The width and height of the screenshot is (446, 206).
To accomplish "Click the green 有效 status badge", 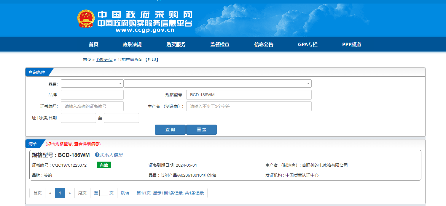I will [104, 165].
